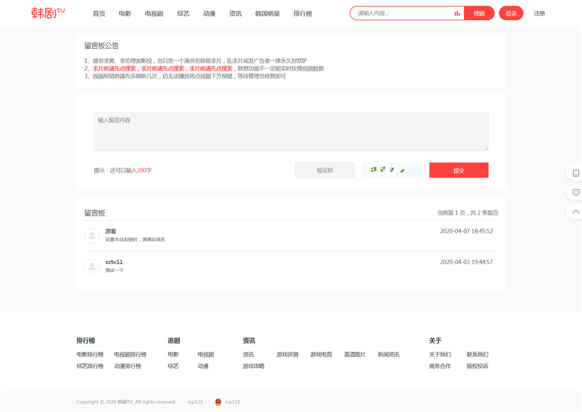Click the username 游客
The image size is (582, 412).
(x=111, y=231)
